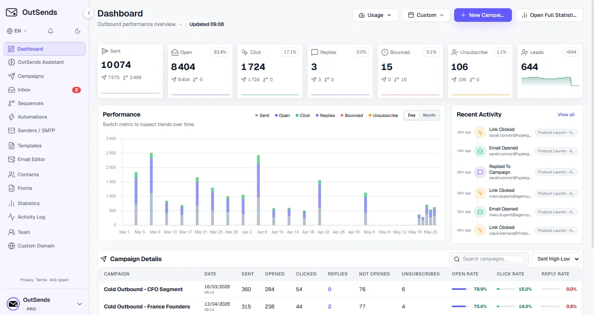
Task: Open the Activity Log page
Action: pos(44,217)
